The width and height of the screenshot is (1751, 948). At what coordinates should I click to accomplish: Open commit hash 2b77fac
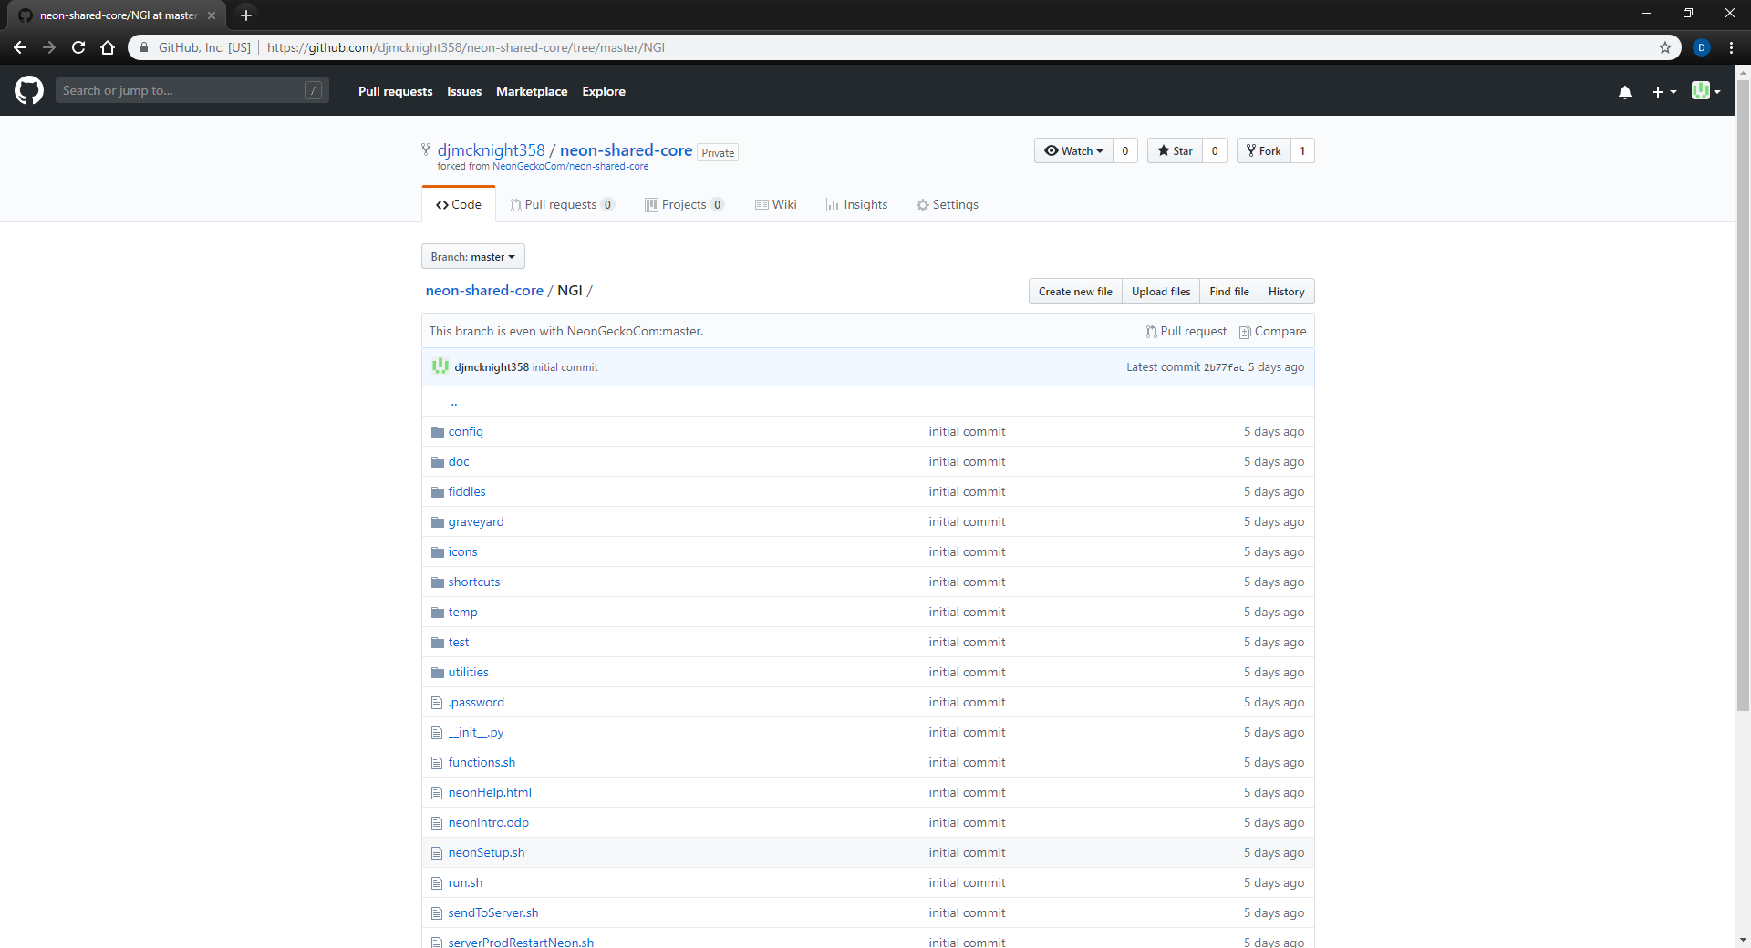[1224, 367]
